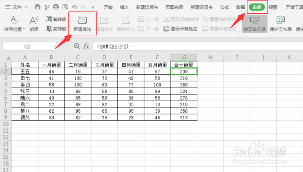Switch to the 视图 tab
The image size is (303, 172).
click(273, 8)
